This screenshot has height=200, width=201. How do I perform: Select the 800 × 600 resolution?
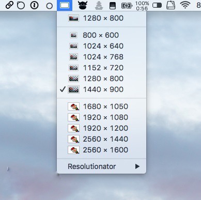point(101,35)
